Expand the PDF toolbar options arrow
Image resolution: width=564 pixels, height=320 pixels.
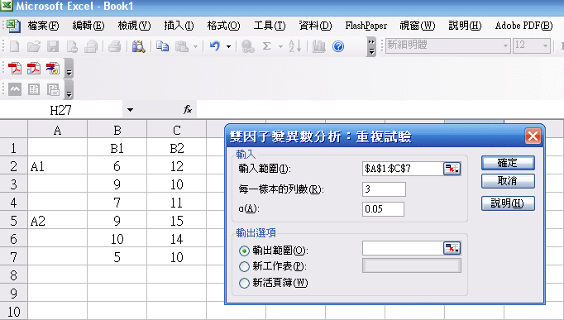(x=69, y=69)
